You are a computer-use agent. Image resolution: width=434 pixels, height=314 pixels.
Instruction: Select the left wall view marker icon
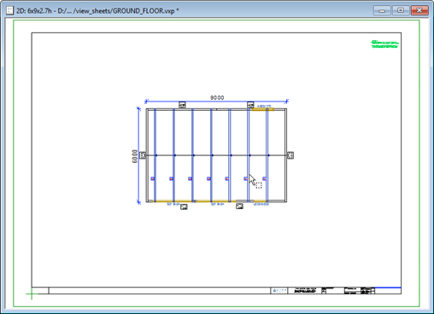143,155
